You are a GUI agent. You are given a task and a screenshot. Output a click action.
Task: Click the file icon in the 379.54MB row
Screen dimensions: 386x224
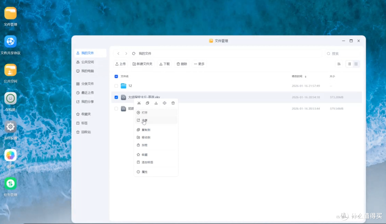124,109
